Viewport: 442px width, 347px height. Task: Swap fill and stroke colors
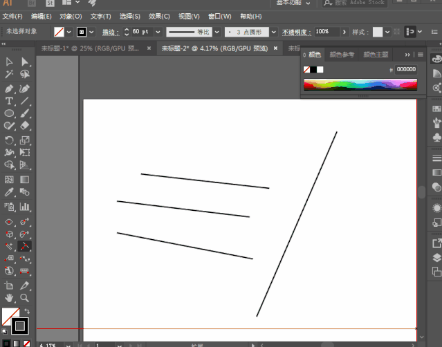click(27, 311)
